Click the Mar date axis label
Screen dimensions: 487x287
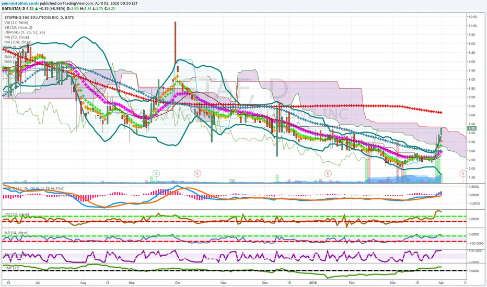click(x=393, y=283)
